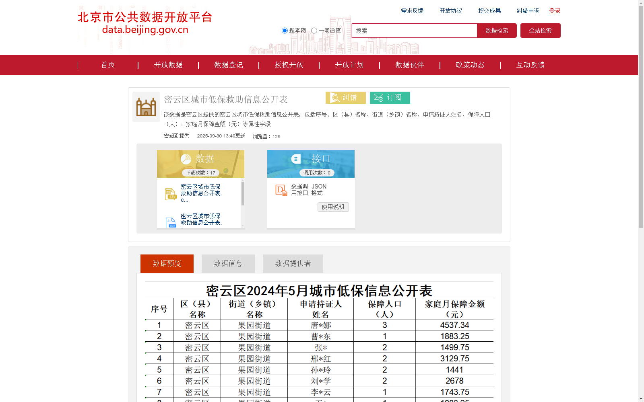Click table cell 1743.75

click(x=454, y=392)
